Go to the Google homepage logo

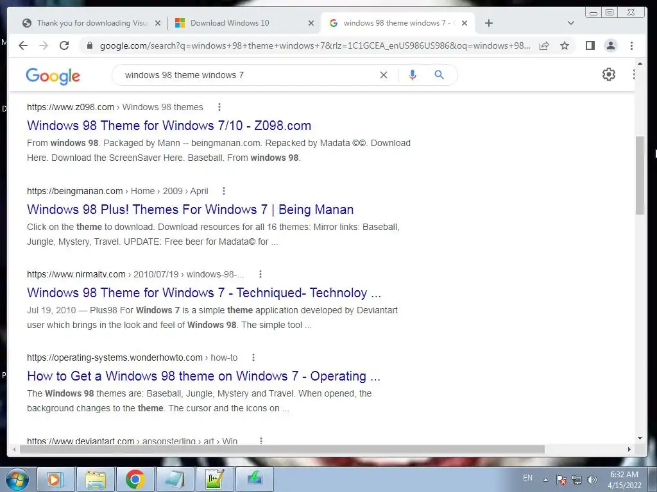click(x=53, y=76)
